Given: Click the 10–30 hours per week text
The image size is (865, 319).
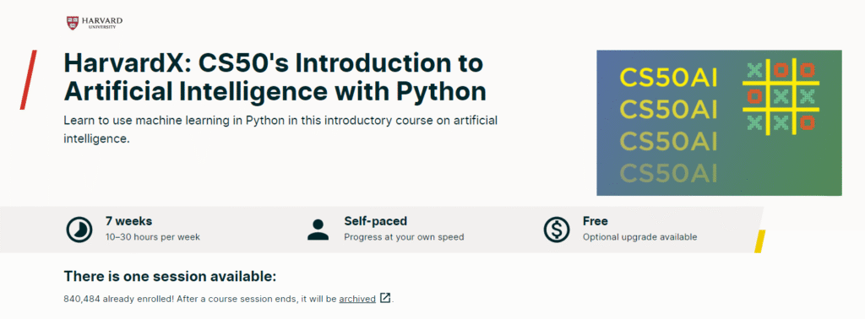Looking at the screenshot, I should 153,237.
